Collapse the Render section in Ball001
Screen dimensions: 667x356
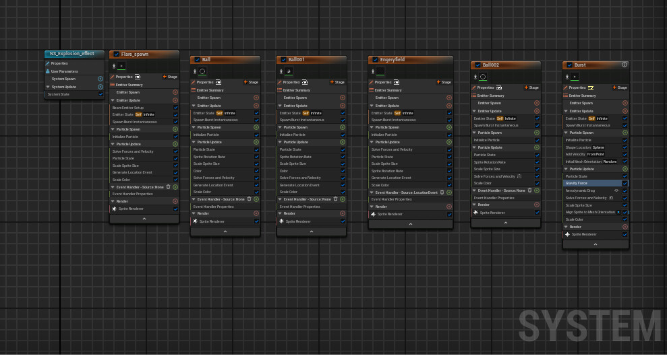point(280,213)
